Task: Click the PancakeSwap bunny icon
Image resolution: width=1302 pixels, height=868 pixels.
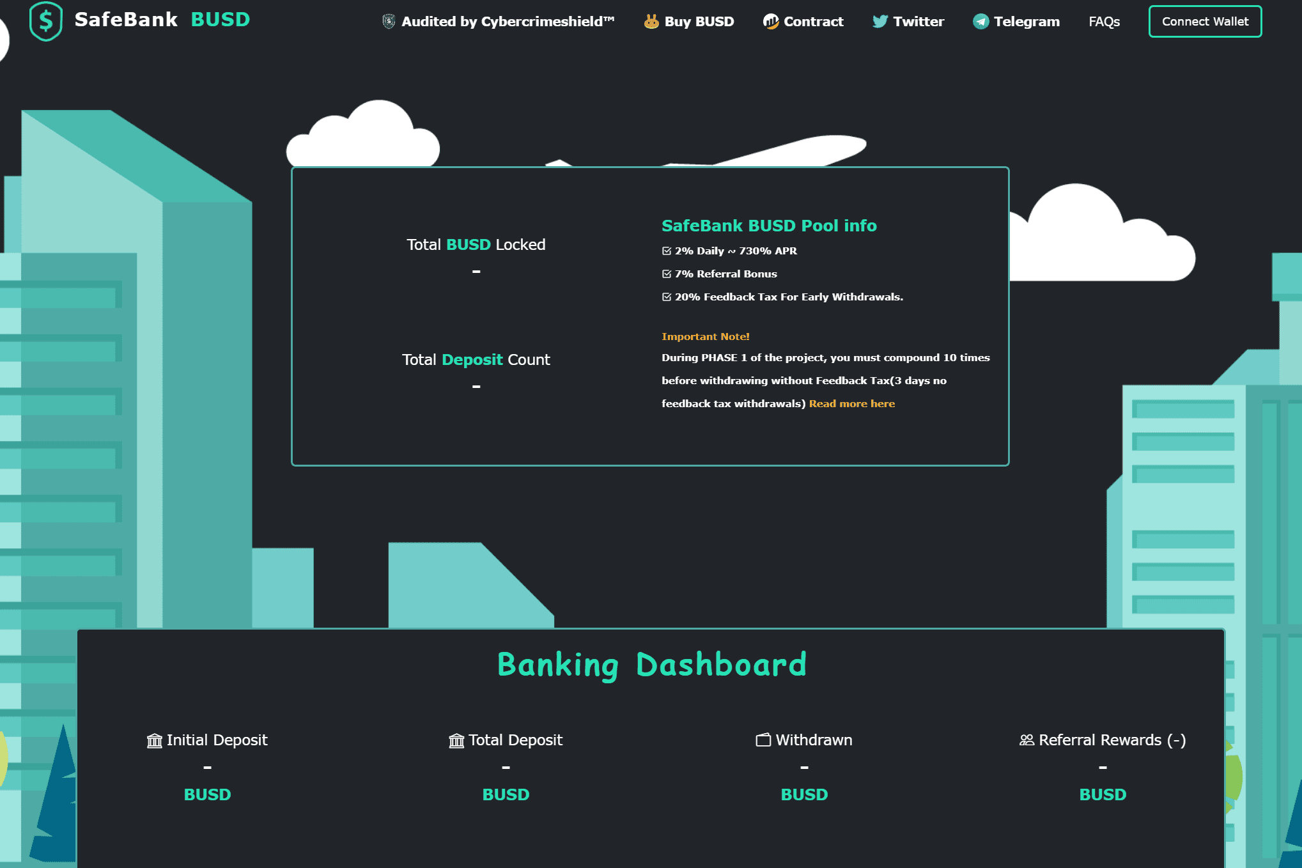Action: point(651,21)
